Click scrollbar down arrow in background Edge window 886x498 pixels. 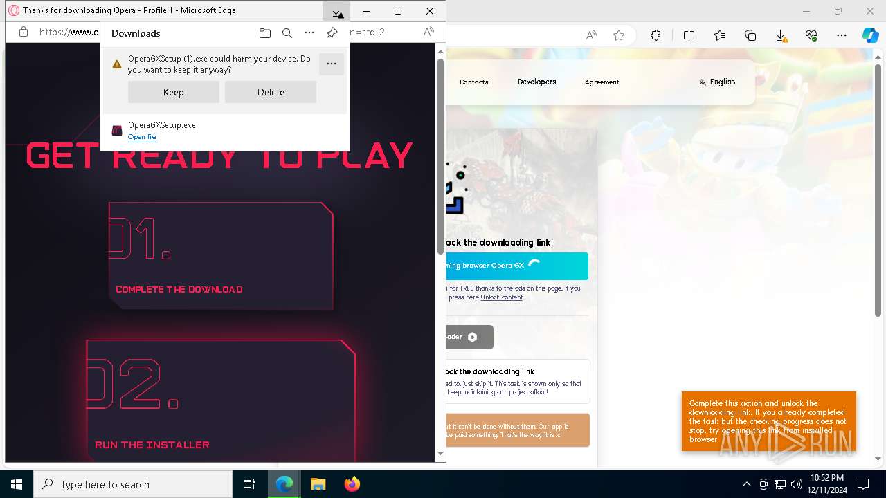pos(879,459)
